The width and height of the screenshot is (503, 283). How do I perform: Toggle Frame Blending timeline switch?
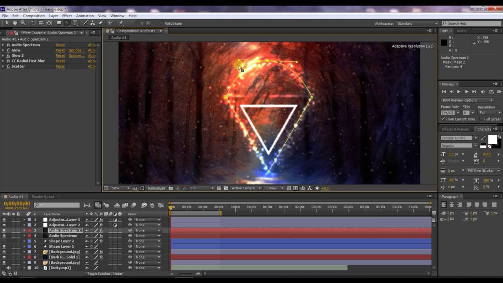point(125,205)
